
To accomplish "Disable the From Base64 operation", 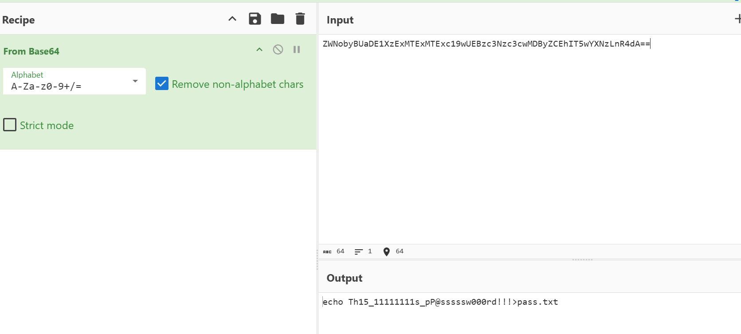I will [x=278, y=50].
